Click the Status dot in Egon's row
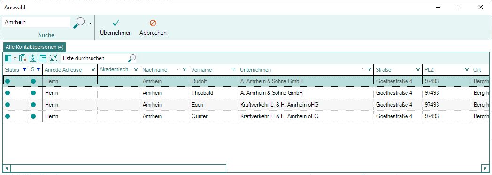This screenshot has height=175, width=492. (x=8, y=105)
